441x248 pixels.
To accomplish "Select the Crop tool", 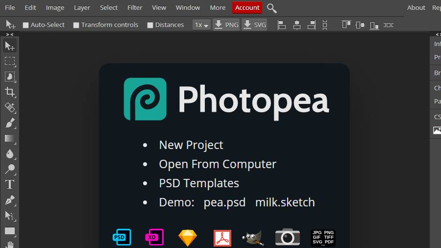I will coord(10,92).
